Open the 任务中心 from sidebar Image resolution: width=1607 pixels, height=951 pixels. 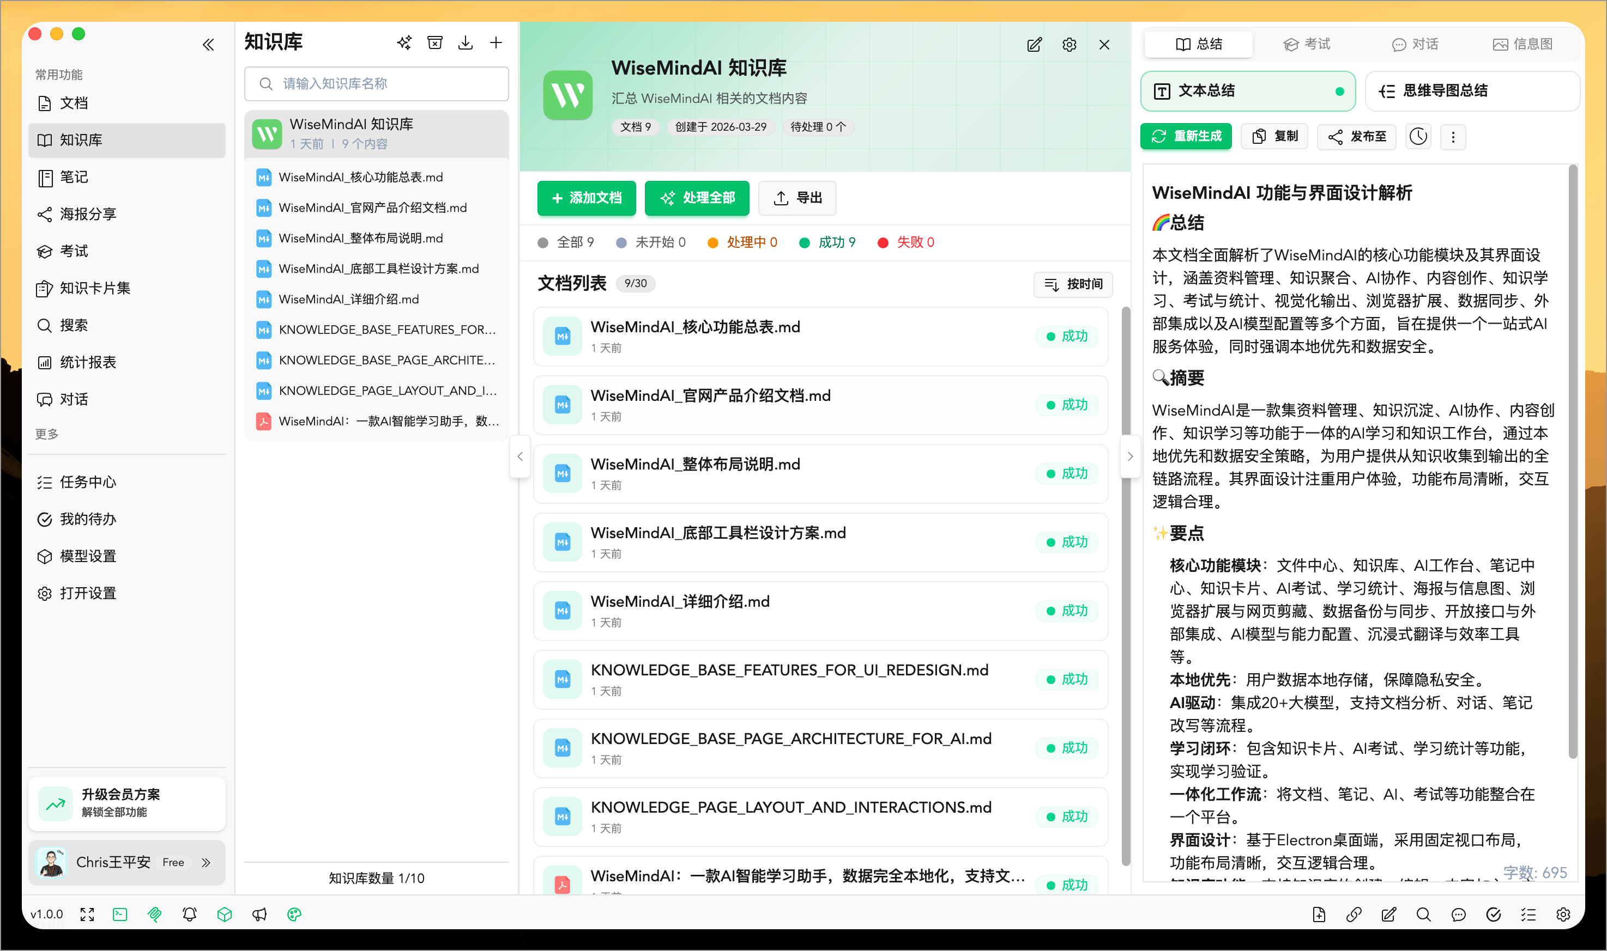point(90,481)
